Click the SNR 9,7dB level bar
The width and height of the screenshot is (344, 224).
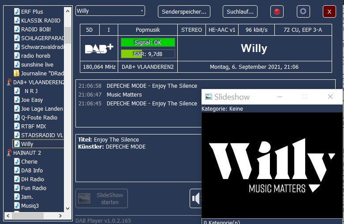coord(148,54)
